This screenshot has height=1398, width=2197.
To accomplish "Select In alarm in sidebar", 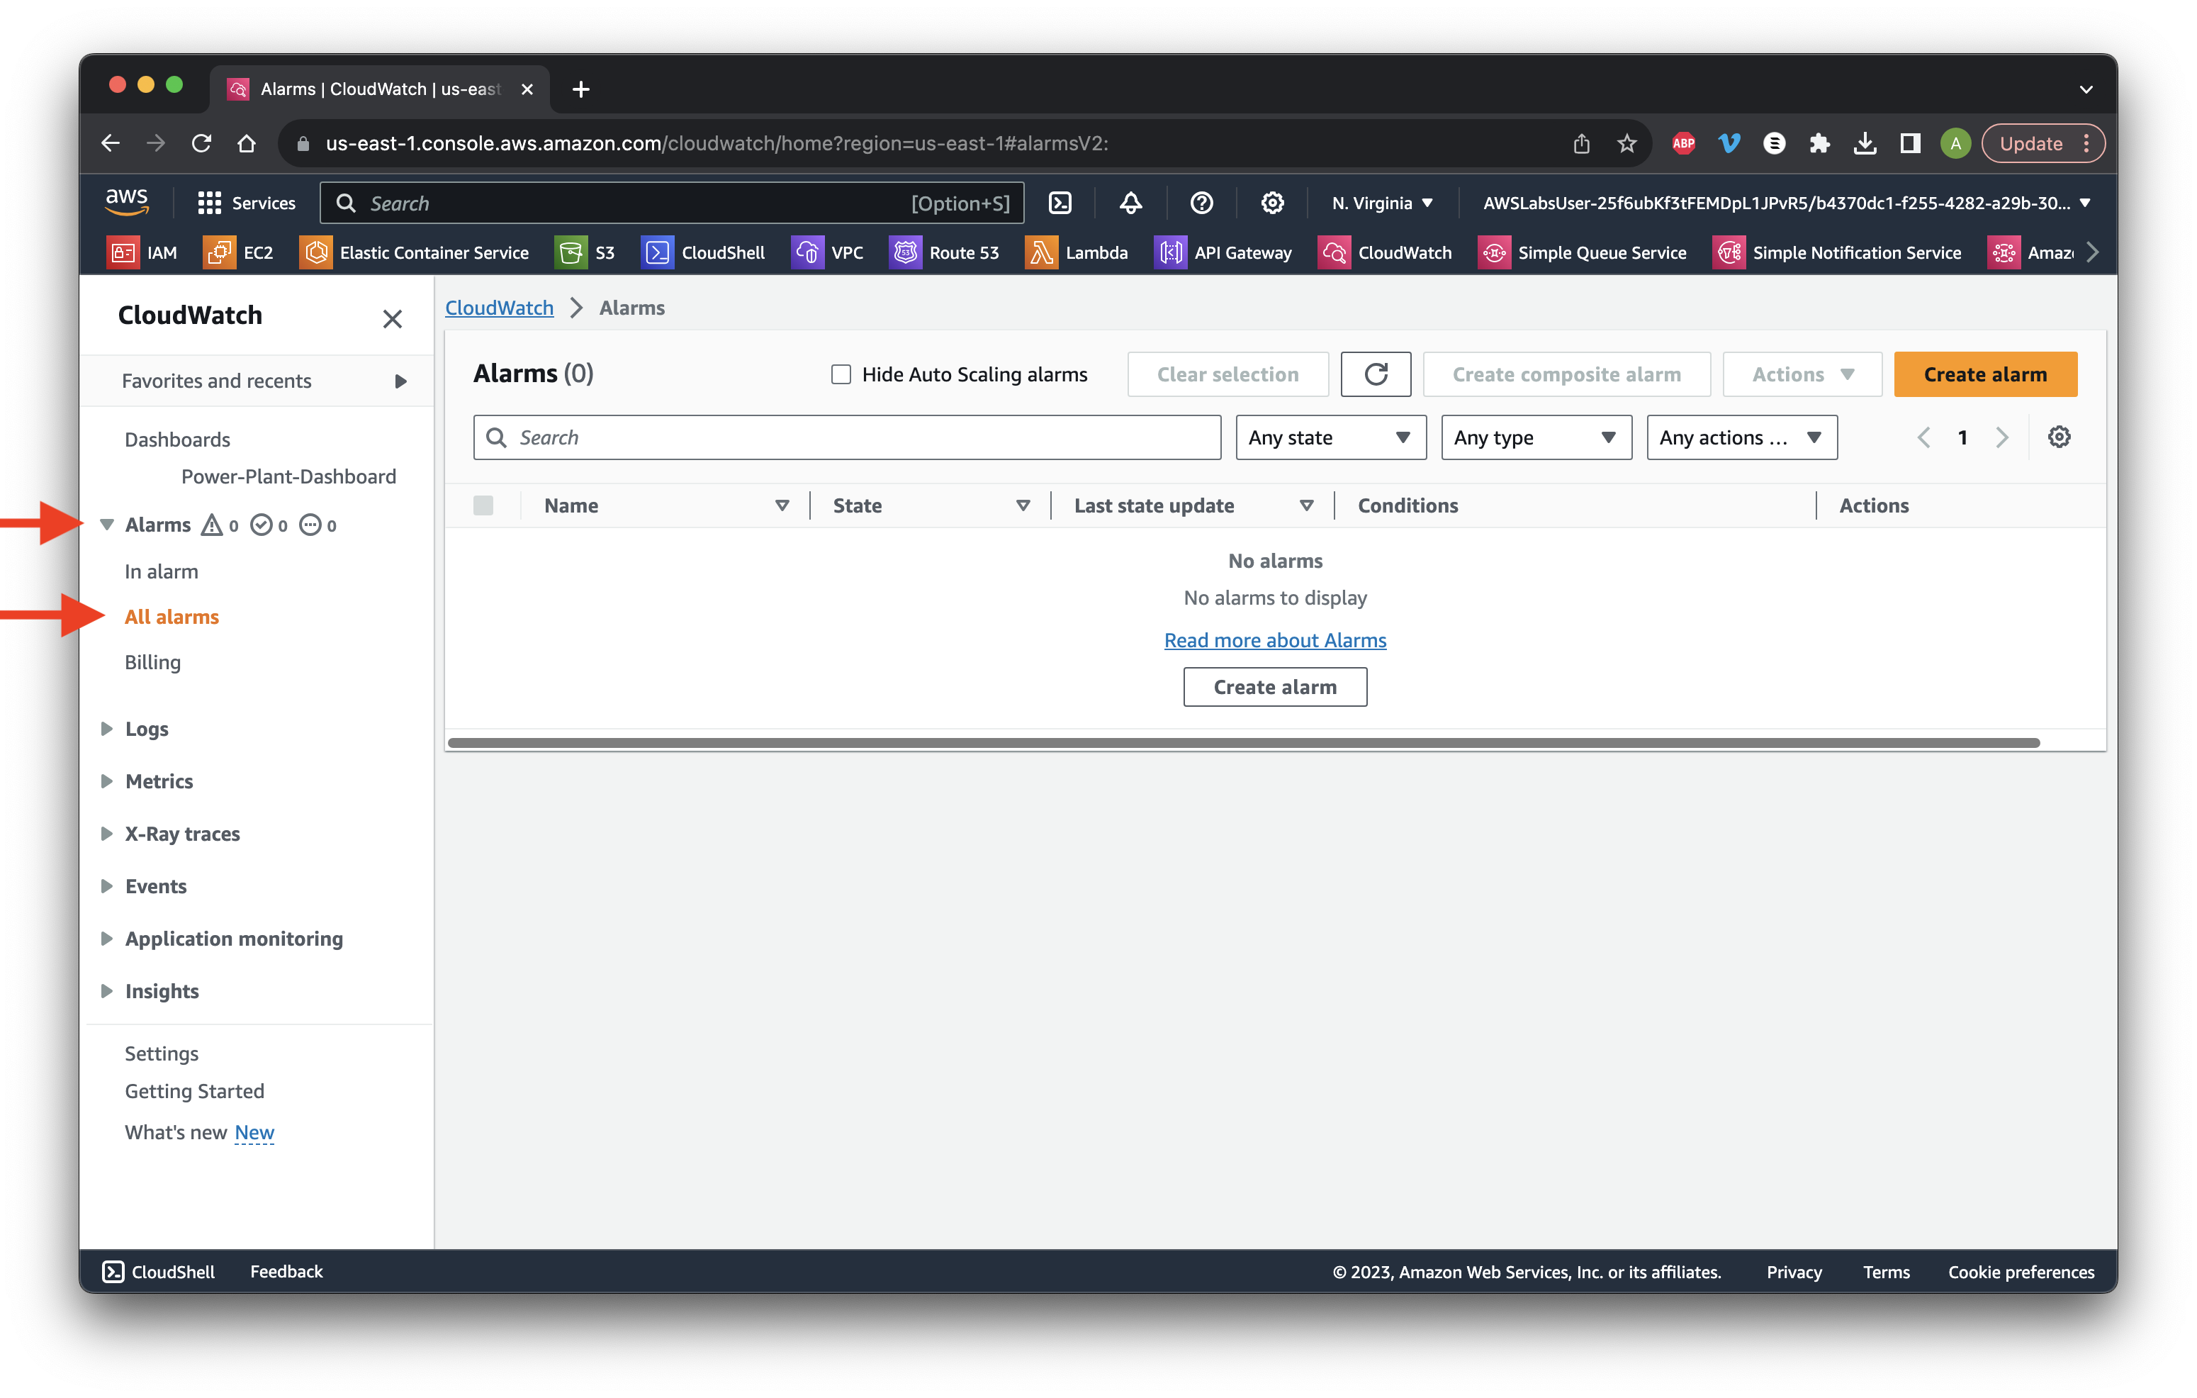I will pyautogui.click(x=162, y=571).
